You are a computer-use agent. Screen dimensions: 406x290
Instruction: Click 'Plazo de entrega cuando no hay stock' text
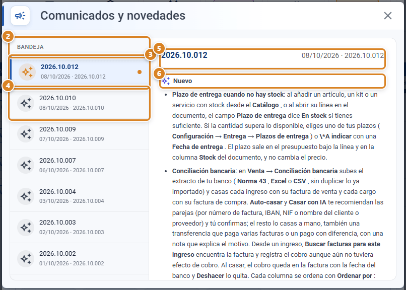228,95
